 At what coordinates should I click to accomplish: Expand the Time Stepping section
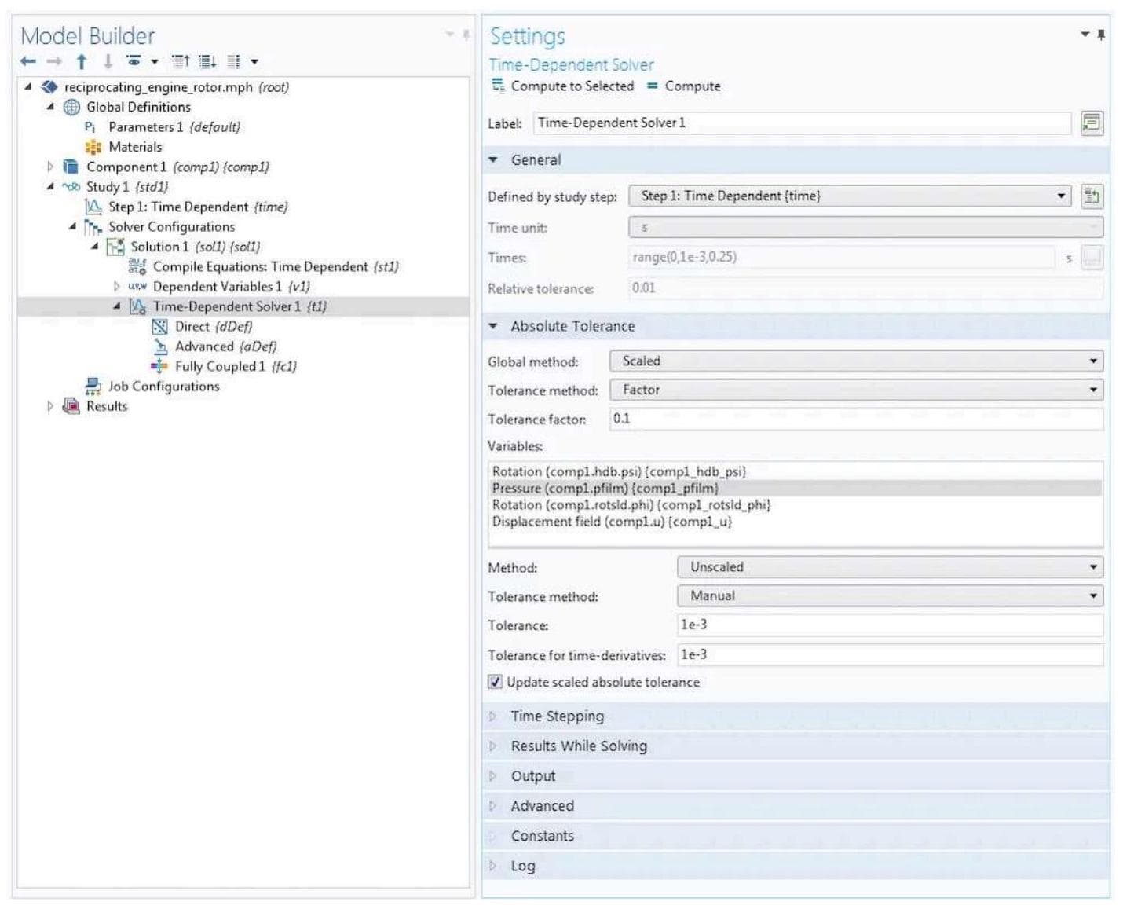(557, 716)
